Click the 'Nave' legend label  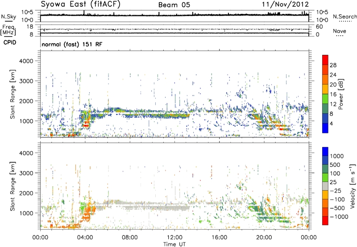pos(340,31)
